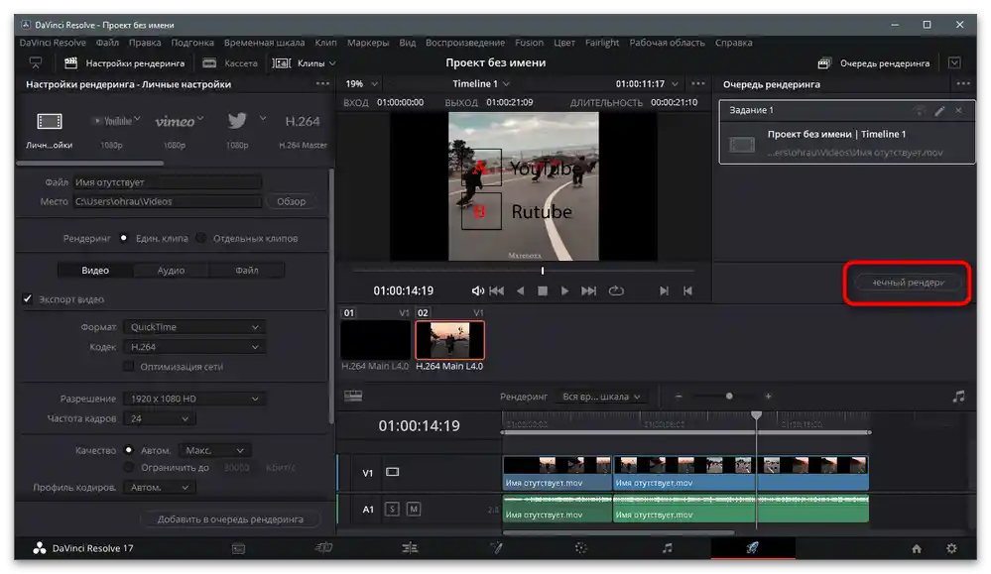Screen dimensions: 991x574
Task: Remove Job 1 with the X icon
Action: [x=959, y=110]
